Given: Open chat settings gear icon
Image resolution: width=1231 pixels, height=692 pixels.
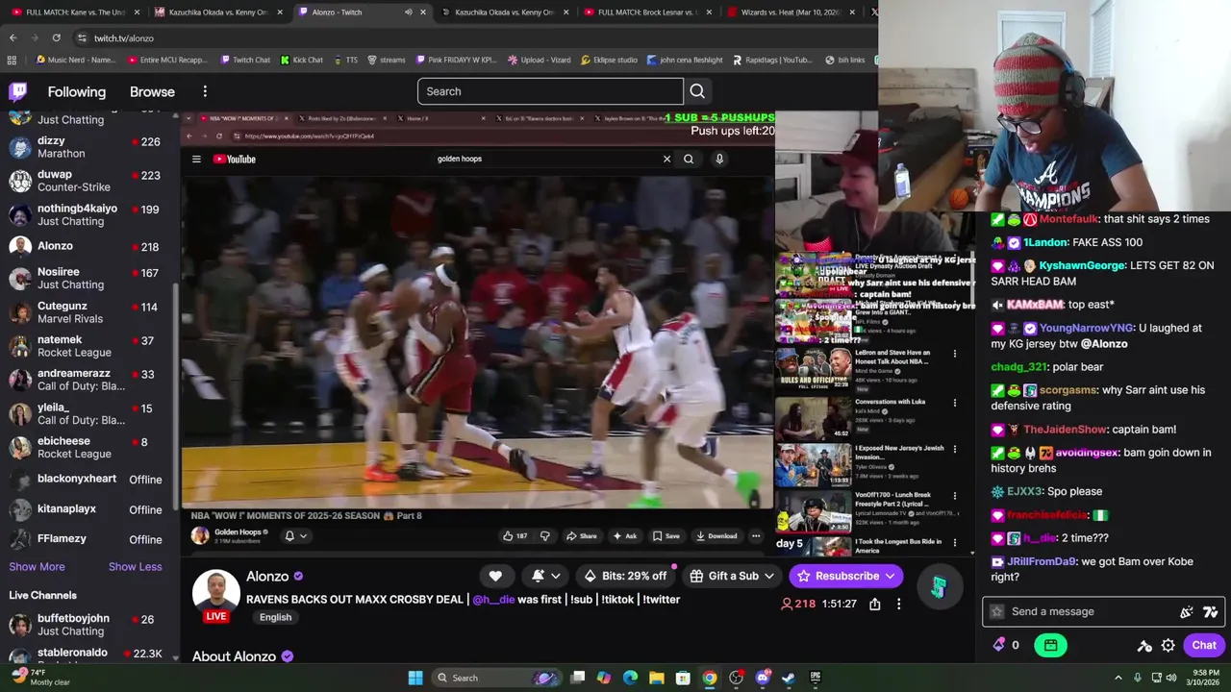Looking at the screenshot, I should click(x=1168, y=646).
